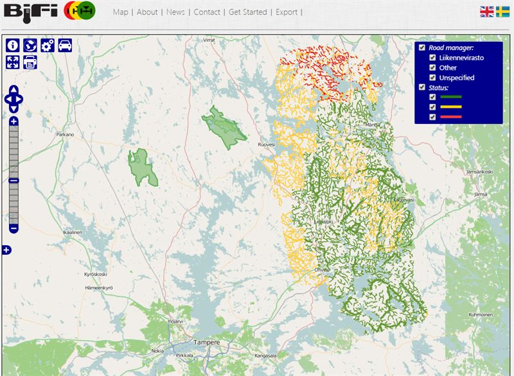This screenshot has width=514, height=376.
Task: Open the info panel icon
Action: (x=13, y=46)
